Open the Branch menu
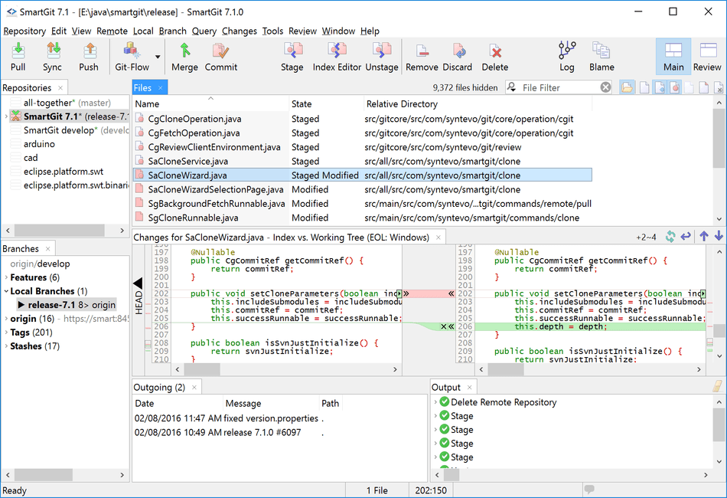The width and height of the screenshot is (727, 498). click(172, 31)
